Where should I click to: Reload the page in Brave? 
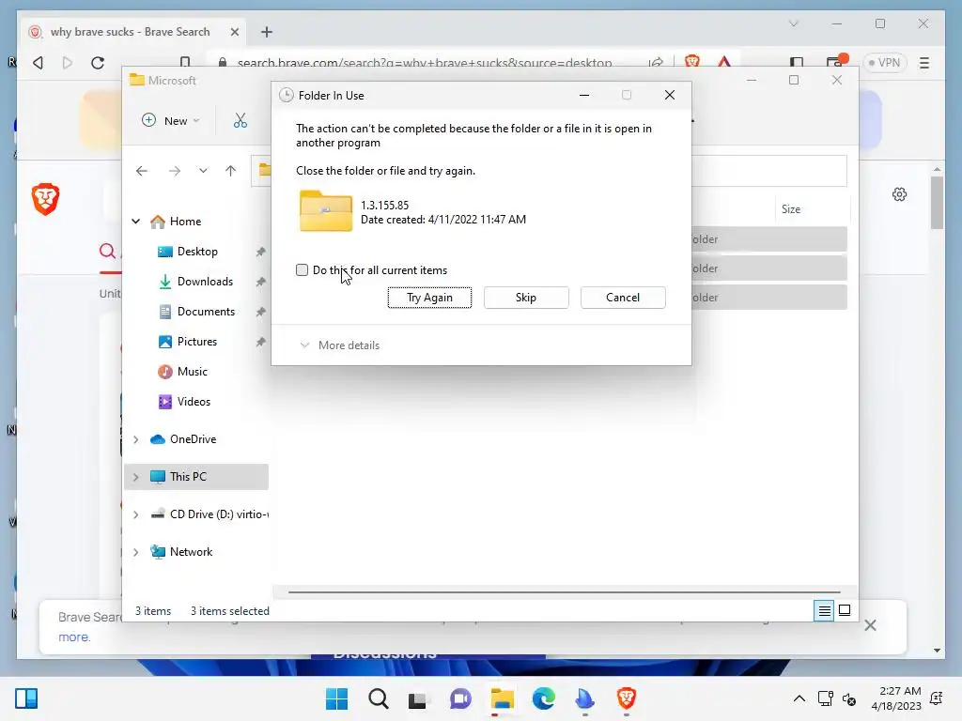98,63
